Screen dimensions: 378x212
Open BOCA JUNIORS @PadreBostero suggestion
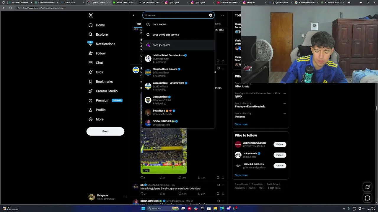click(178, 123)
